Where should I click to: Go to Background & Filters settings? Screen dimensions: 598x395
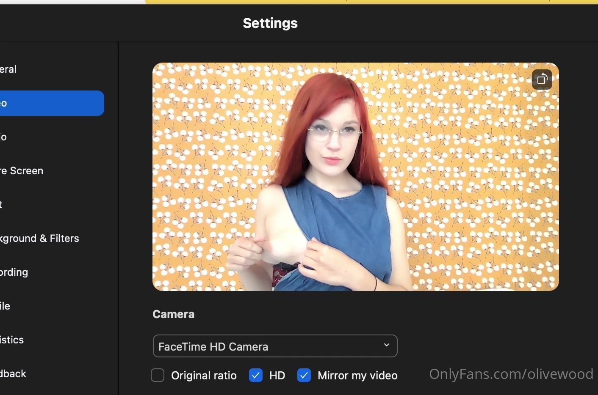(40, 239)
